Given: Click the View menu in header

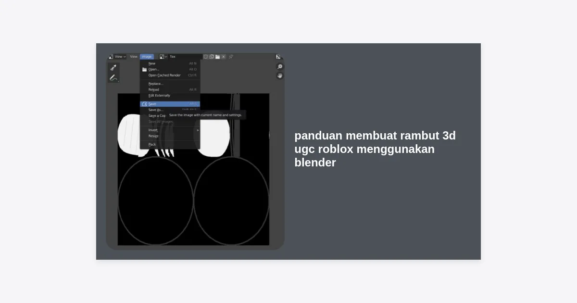Looking at the screenshot, I should [x=134, y=57].
